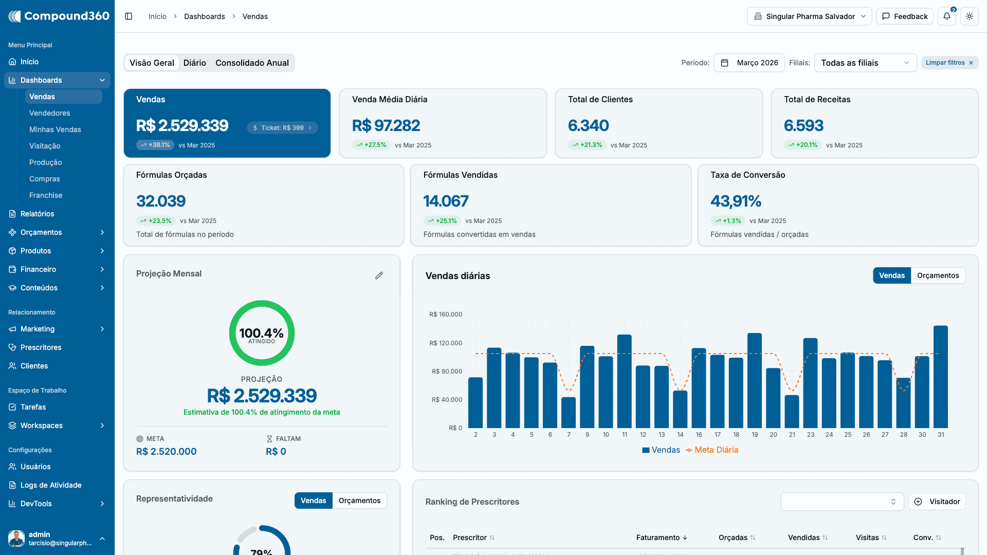
Task: Click the Logs de Atividade icon
Action: 12,485
